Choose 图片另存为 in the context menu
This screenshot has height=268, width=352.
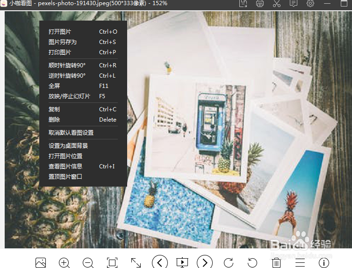[83, 42]
